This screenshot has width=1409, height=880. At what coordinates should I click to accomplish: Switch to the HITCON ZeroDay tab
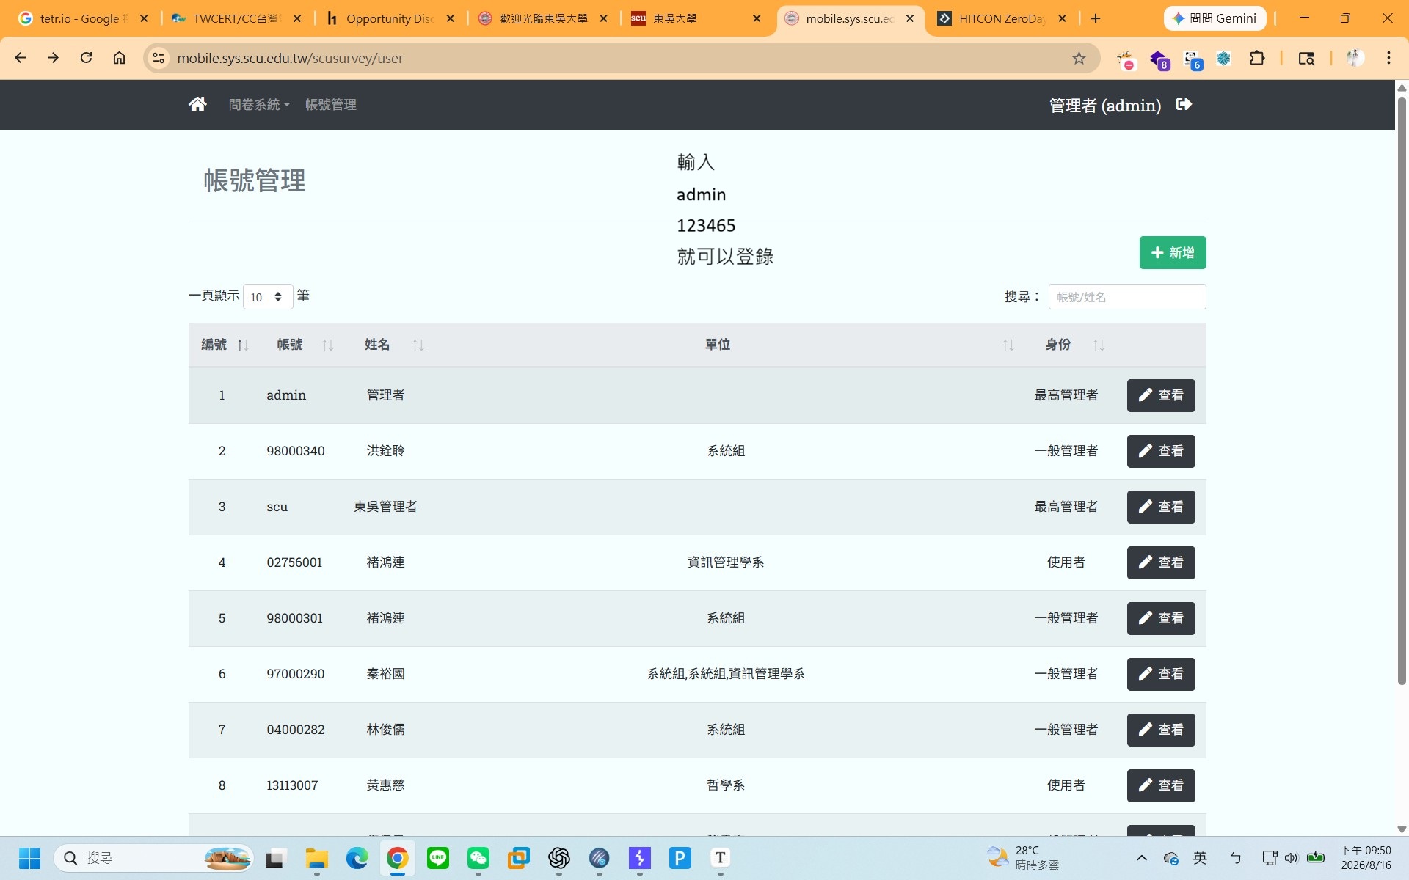click(x=1002, y=18)
